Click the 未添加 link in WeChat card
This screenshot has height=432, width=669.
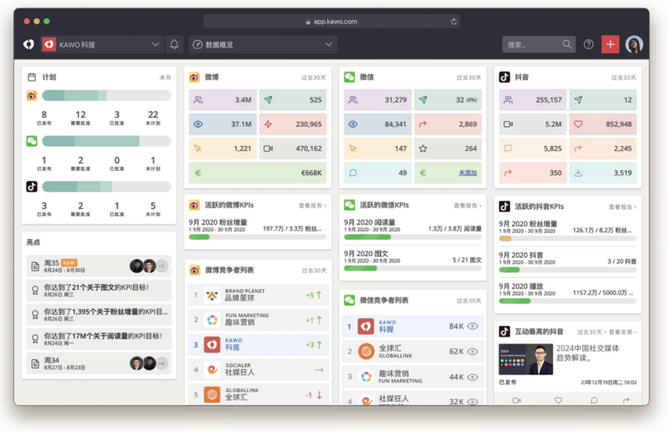click(x=468, y=173)
